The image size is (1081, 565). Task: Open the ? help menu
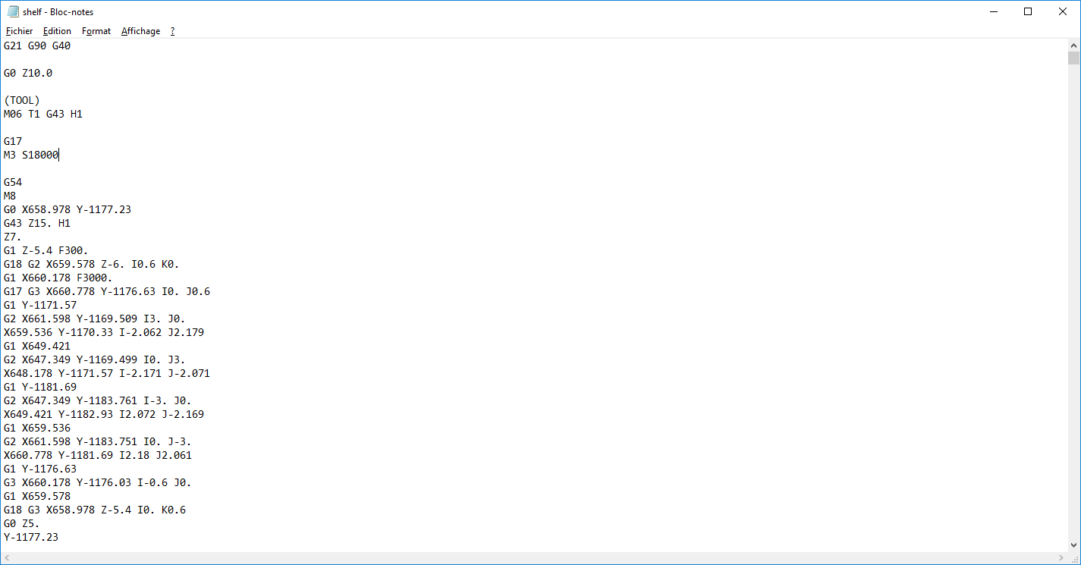[172, 31]
